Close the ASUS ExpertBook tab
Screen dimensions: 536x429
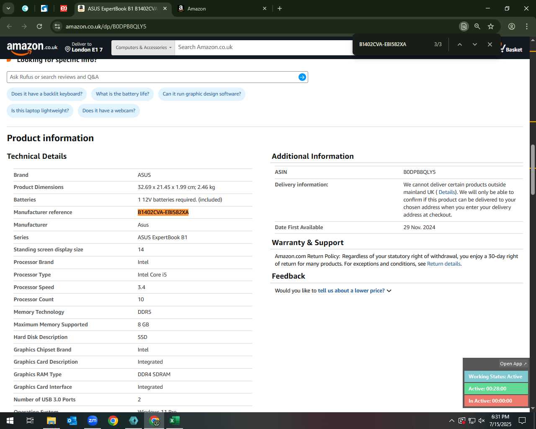click(x=165, y=8)
